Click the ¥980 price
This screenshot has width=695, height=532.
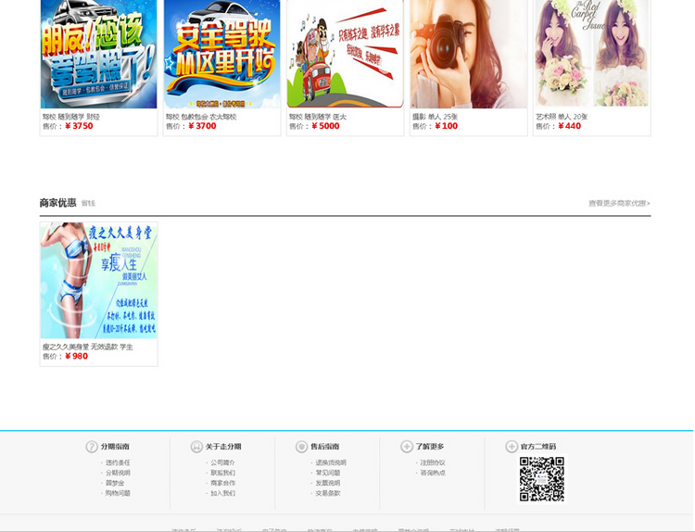[77, 356]
